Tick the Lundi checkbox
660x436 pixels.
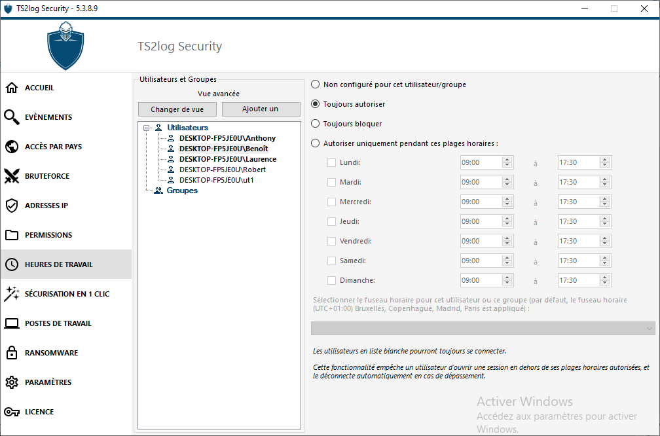click(x=332, y=162)
